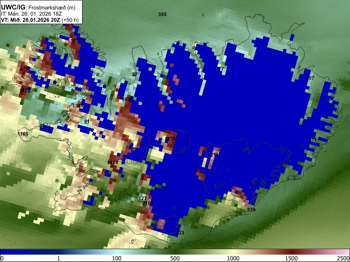This screenshot has width=350, height=262.
Task: Click the '500' tick label on the color scale
Action: [x=175, y=258]
